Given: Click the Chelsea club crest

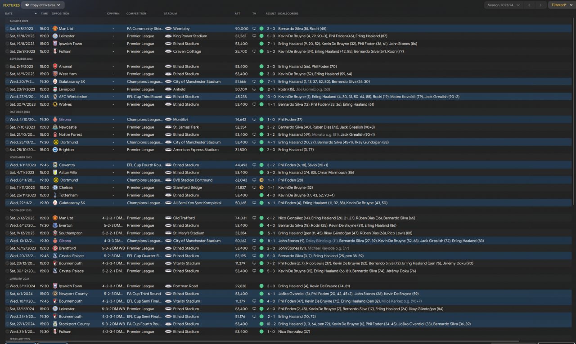Looking at the screenshot, I should 55,188.
